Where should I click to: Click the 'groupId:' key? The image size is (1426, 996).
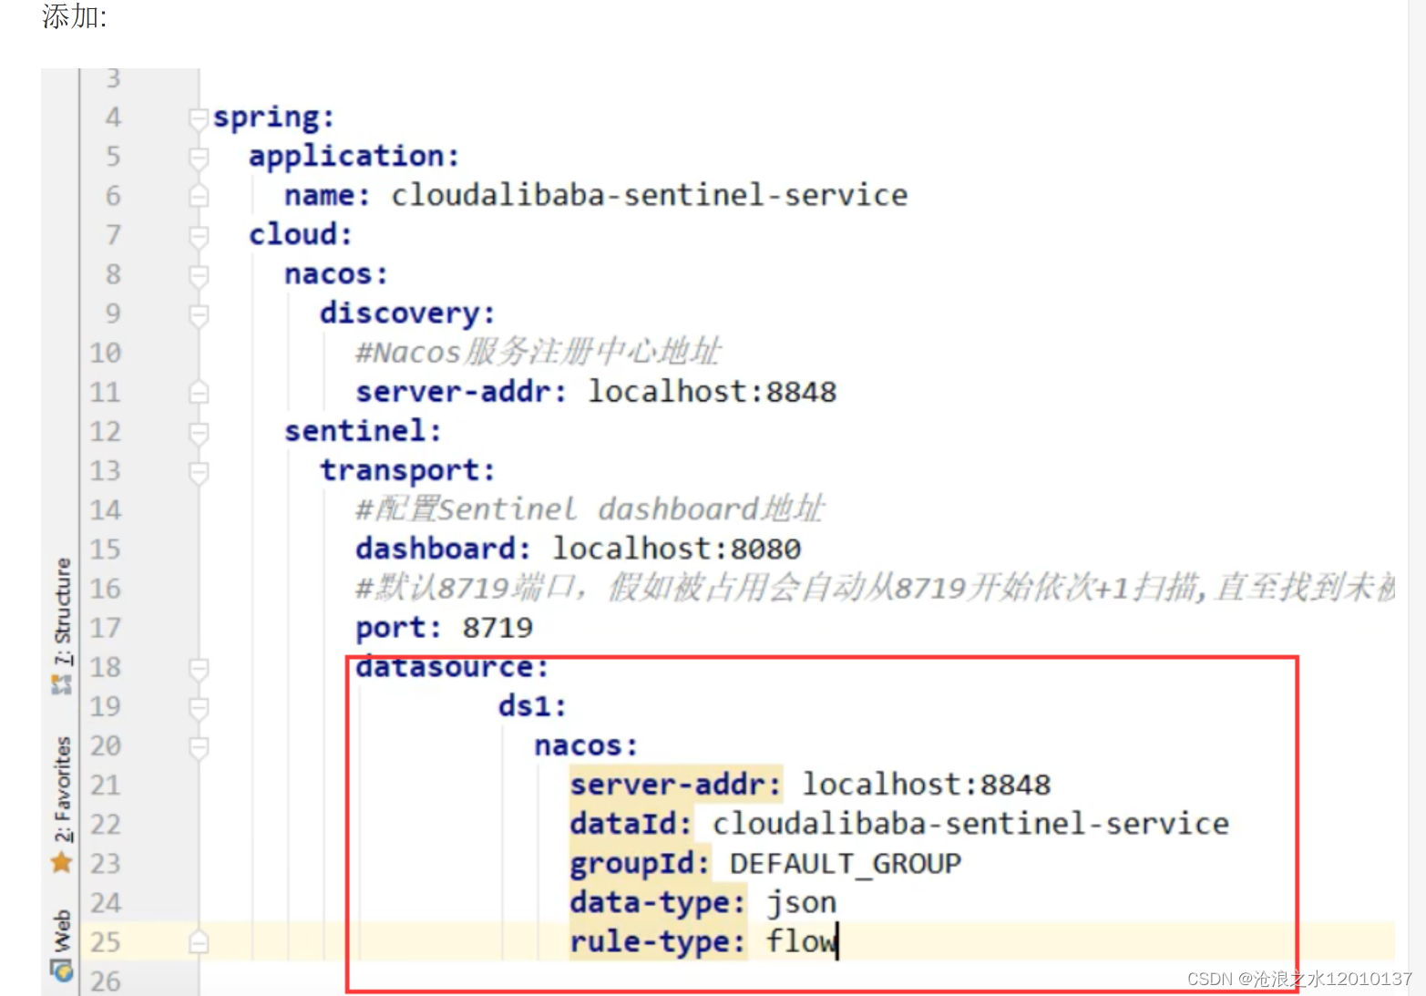point(640,863)
